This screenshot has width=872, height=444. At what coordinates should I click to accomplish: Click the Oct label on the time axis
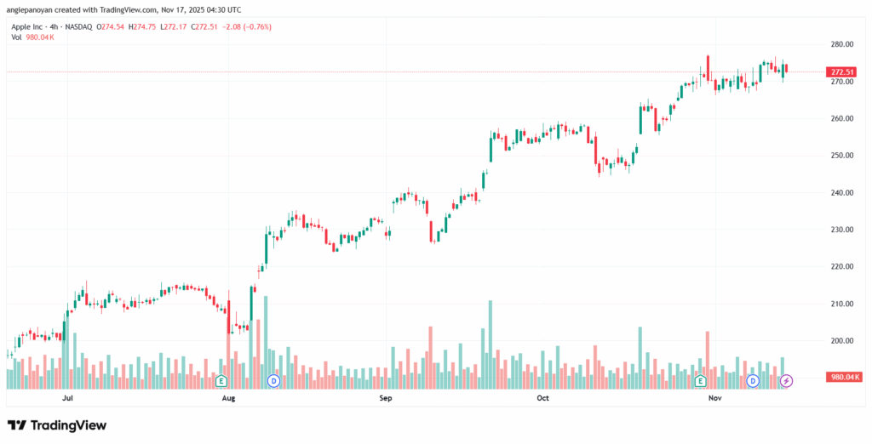(x=542, y=397)
